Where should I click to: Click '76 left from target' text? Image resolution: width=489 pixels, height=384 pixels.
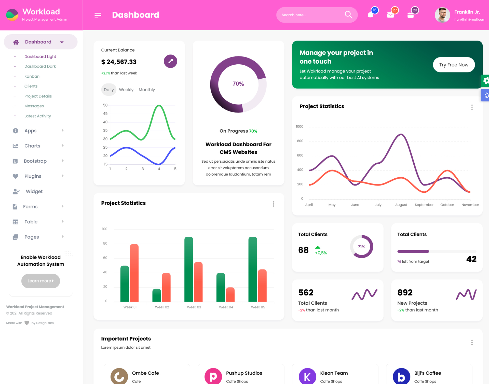click(413, 262)
